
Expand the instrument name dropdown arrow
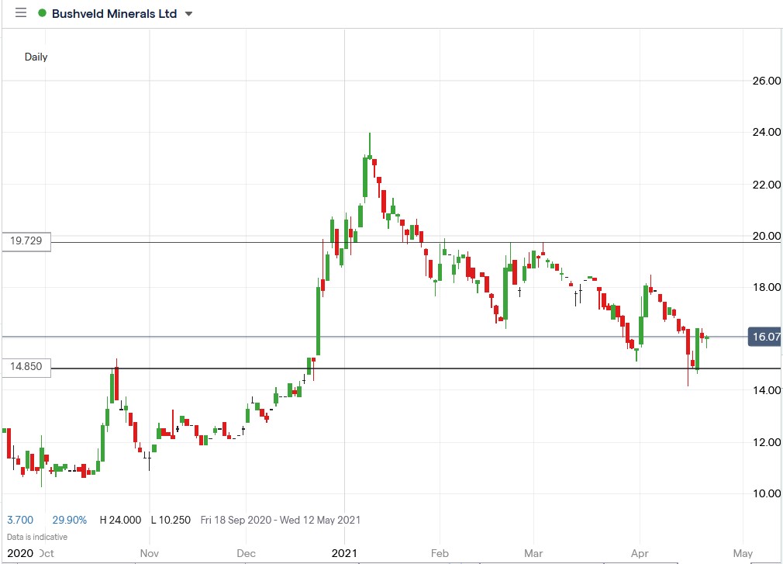[187, 13]
